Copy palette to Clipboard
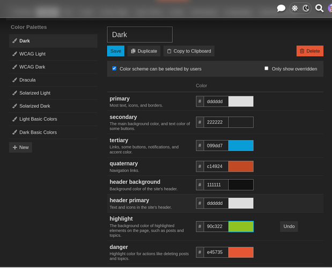 click(x=189, y=51)
